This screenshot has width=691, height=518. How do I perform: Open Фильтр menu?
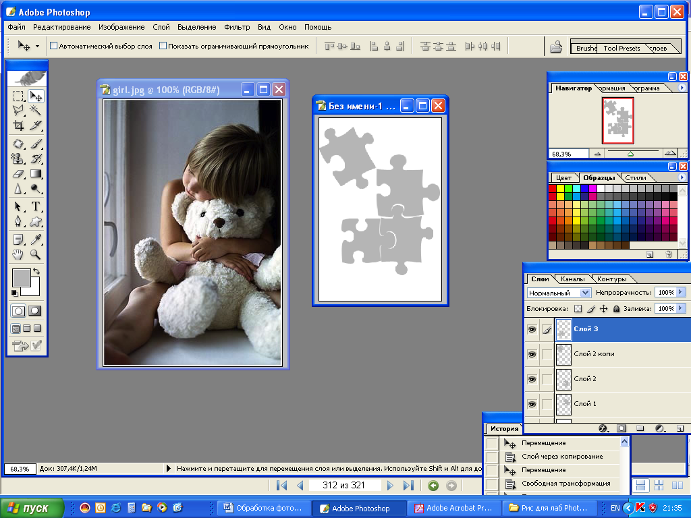[237, 27]
